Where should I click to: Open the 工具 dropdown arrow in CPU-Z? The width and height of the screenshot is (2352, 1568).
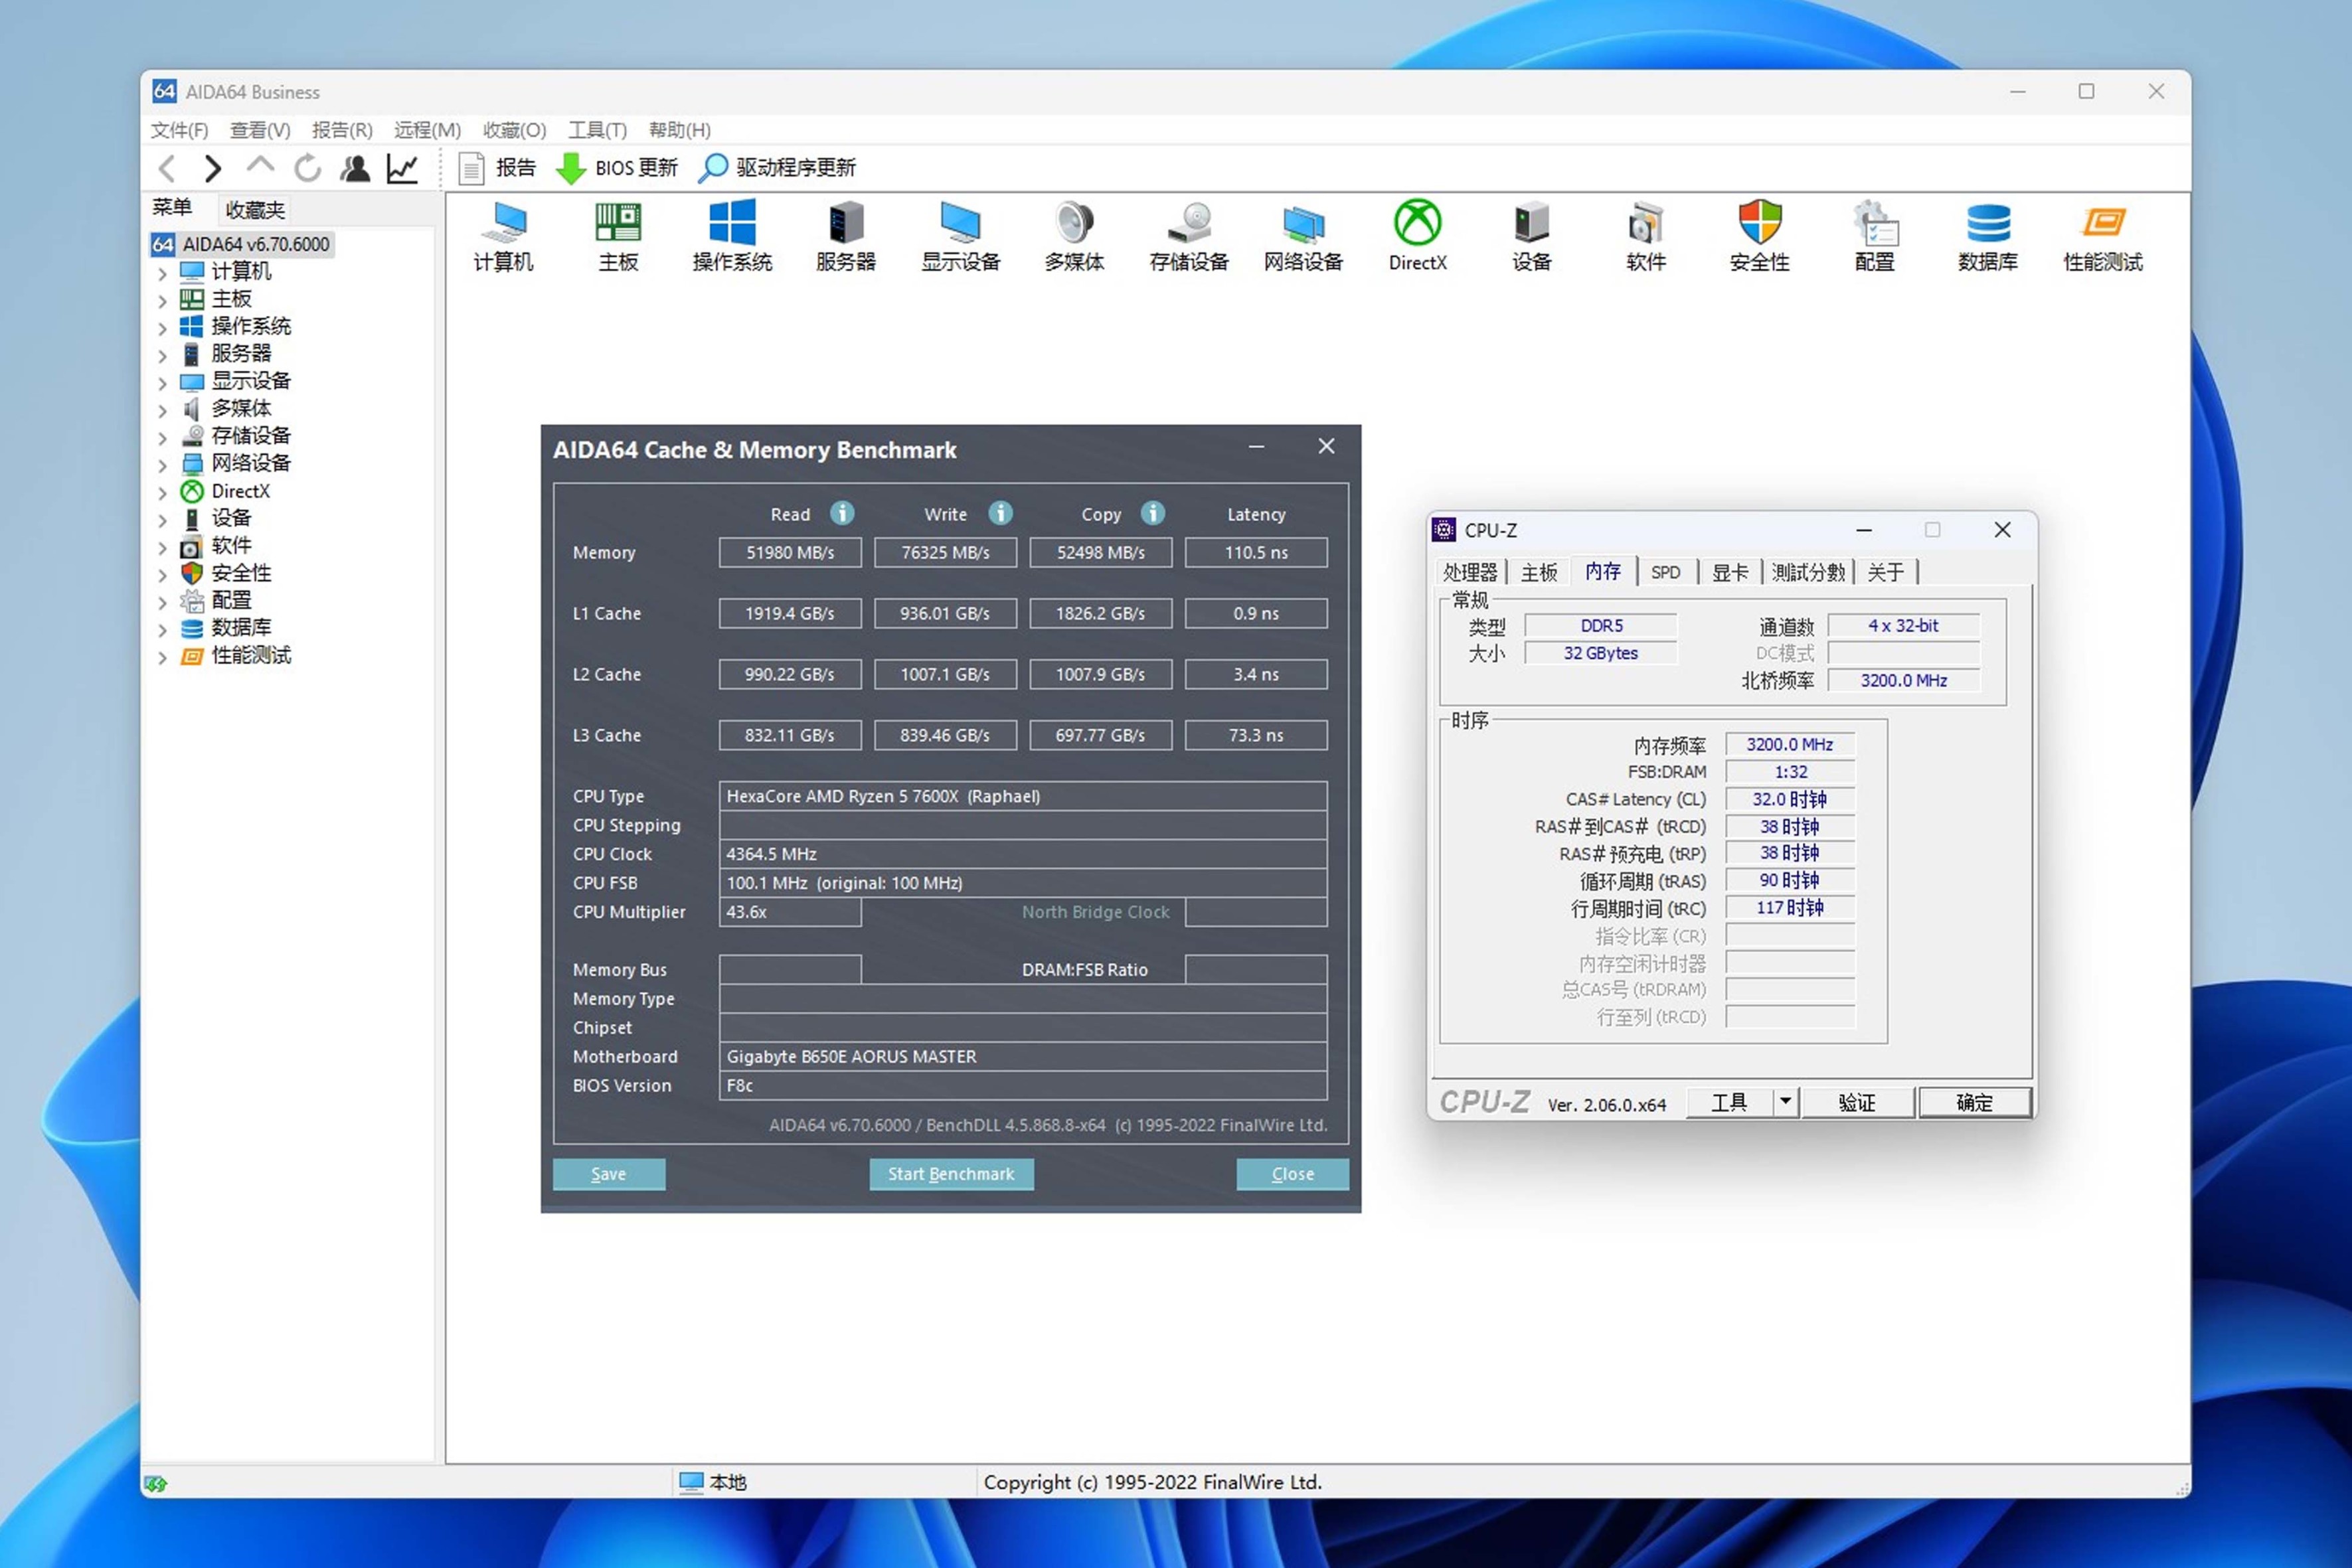click(x=1785, y=1102)
